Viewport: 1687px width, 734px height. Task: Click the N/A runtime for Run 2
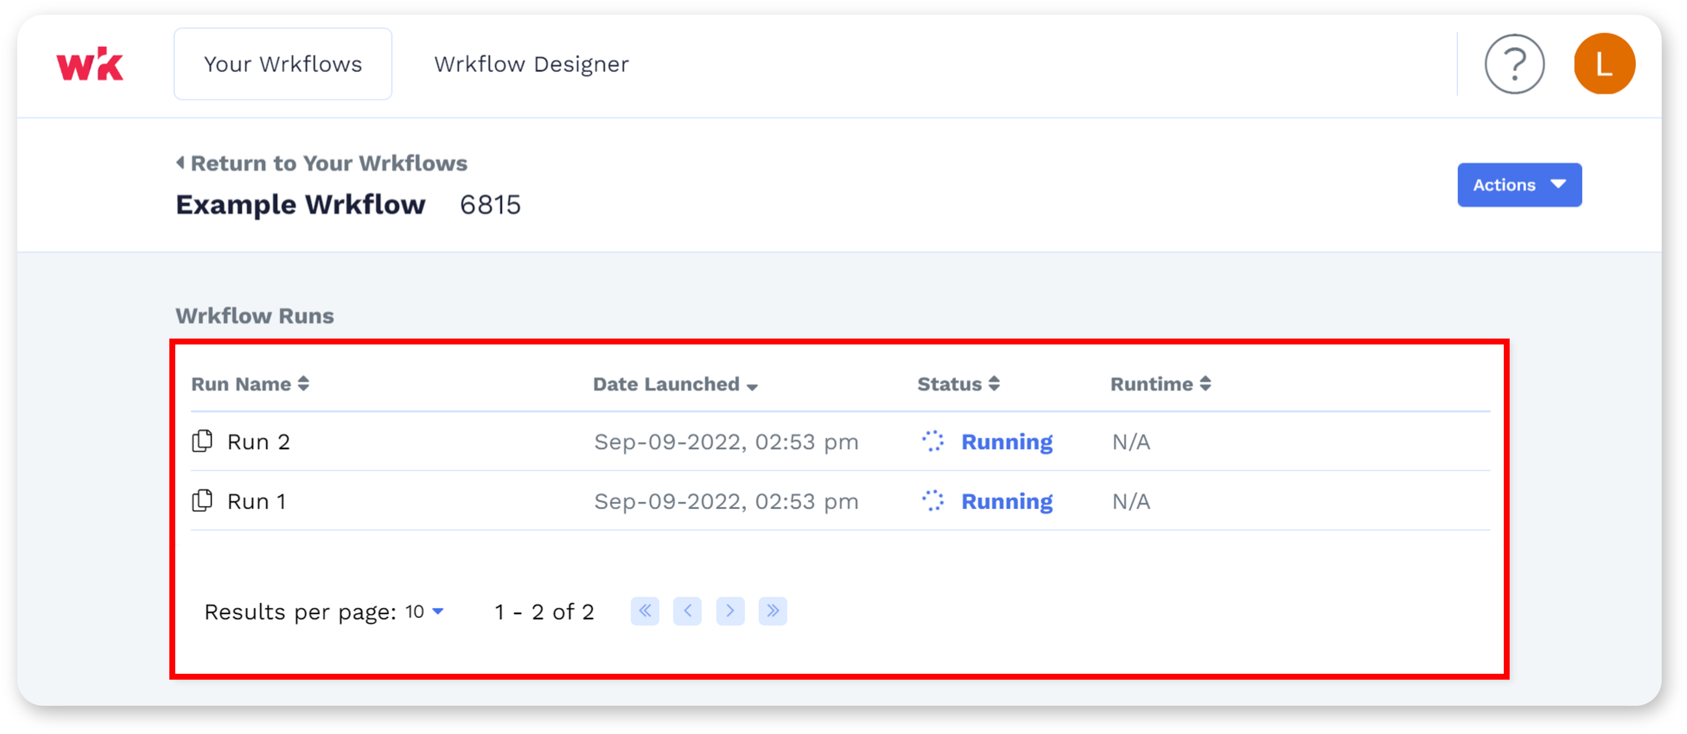point(1131,442)
